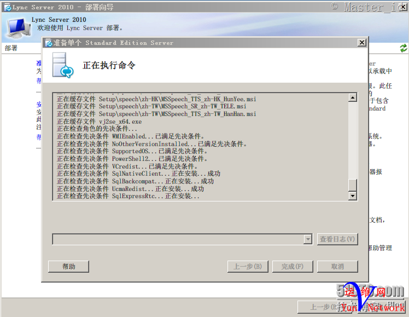
Task: Click the MSSpeech_TTS_zh-TW_HanHan.msi log line
Action: coord(156,114)
